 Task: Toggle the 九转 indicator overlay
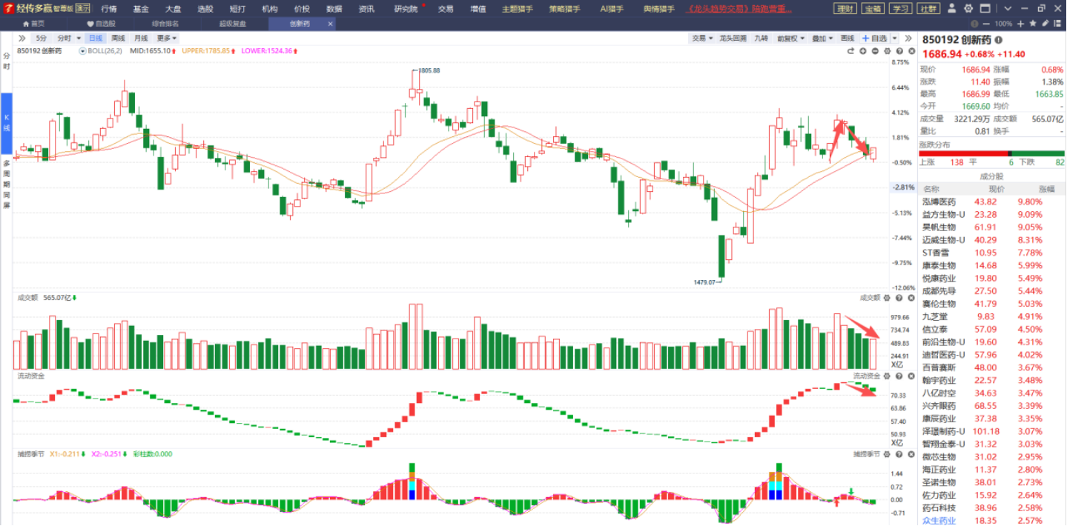761,38
